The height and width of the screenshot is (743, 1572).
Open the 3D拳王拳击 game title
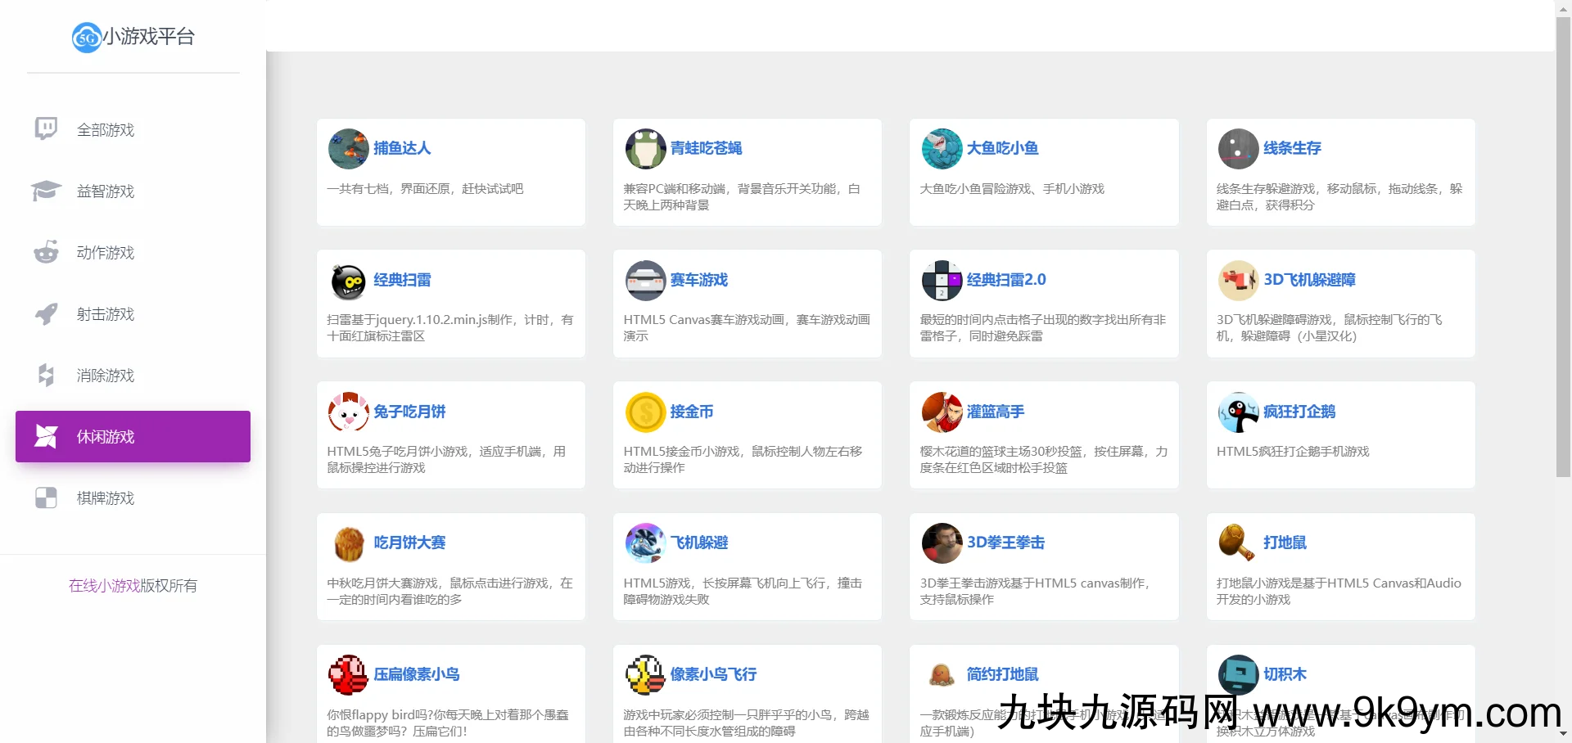tap(1005, 543)
